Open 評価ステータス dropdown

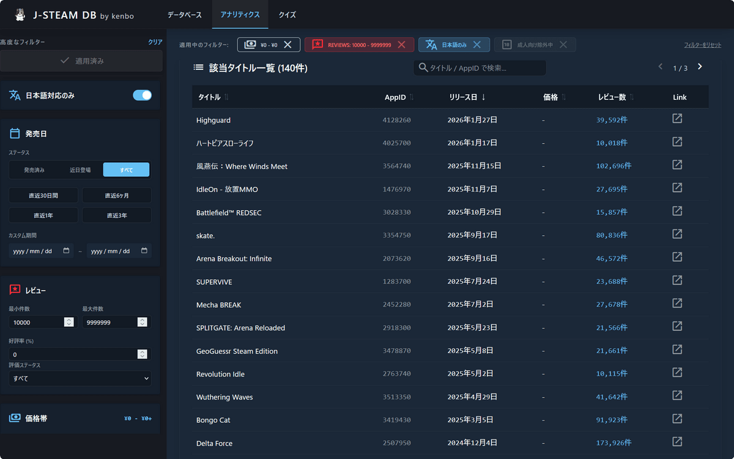coord(80,378)
